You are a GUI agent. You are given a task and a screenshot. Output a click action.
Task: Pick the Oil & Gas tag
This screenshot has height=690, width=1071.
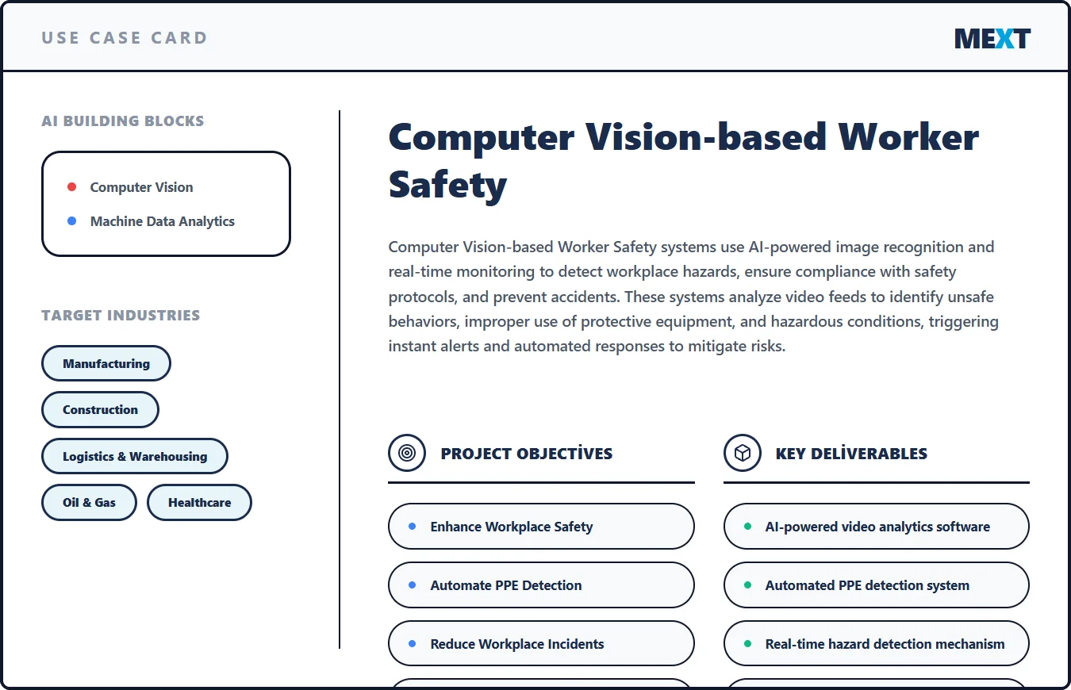(89, 503)
